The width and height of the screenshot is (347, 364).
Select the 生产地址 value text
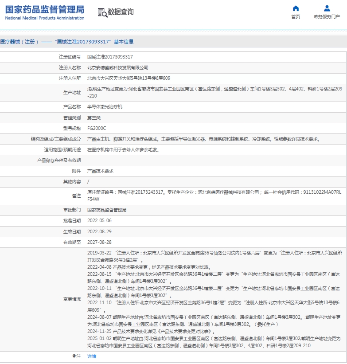[214, 92]
